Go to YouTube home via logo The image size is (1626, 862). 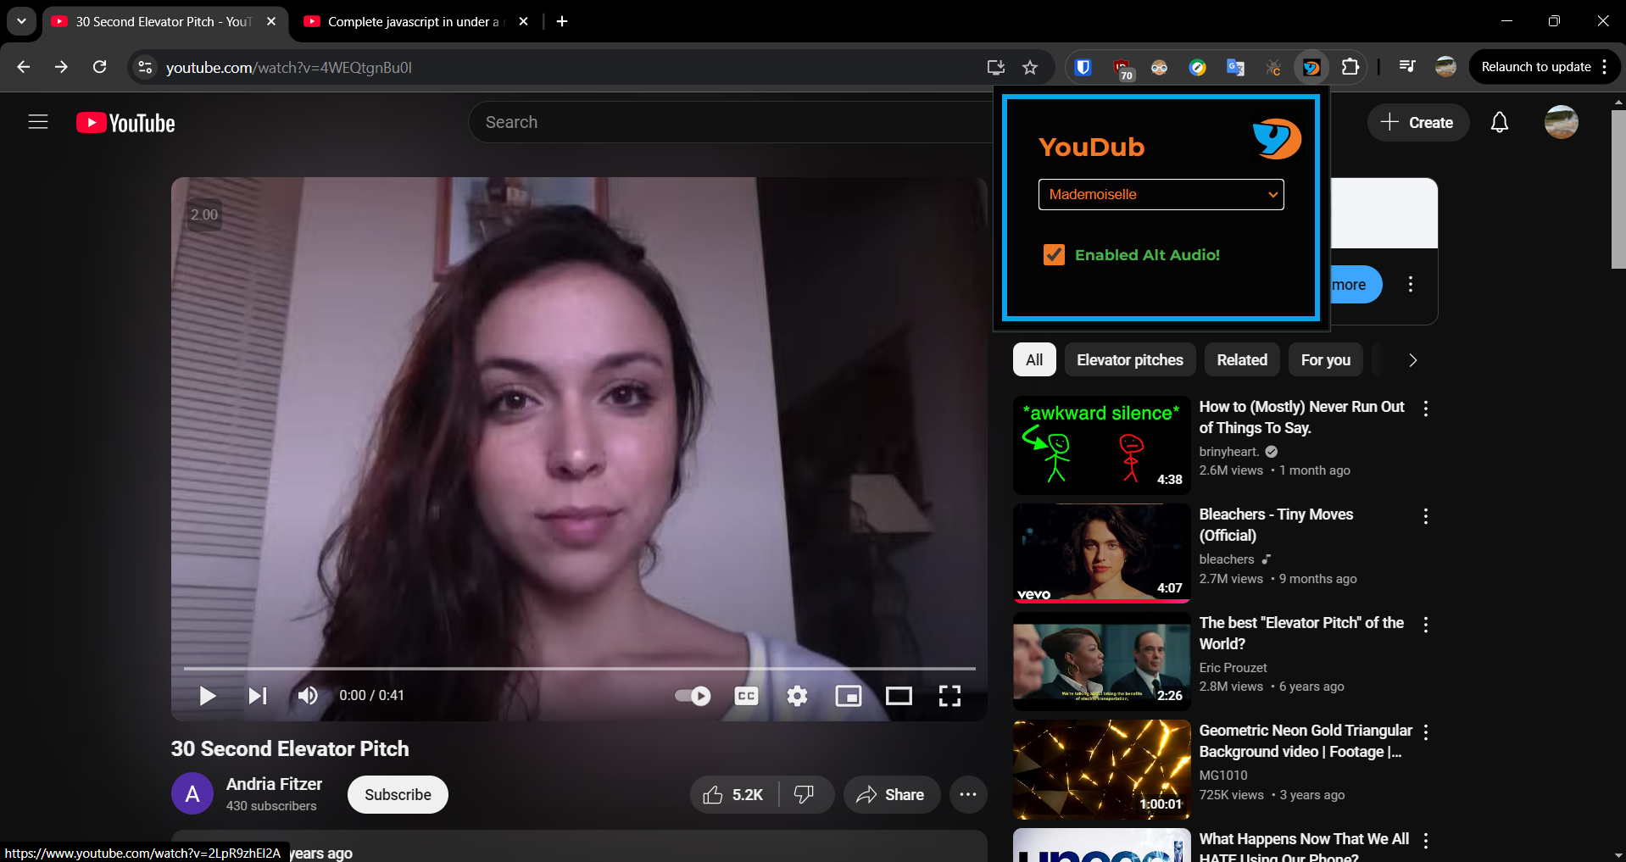[x=125, y=123]
